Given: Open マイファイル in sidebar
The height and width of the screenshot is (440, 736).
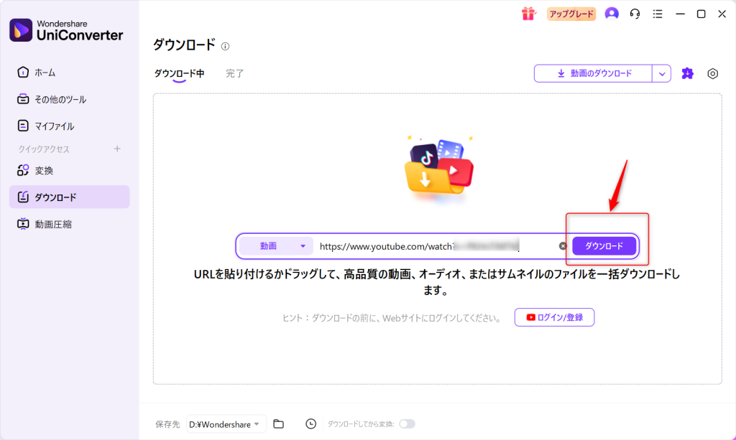Looking at the screenshot, I should point(70,126).
